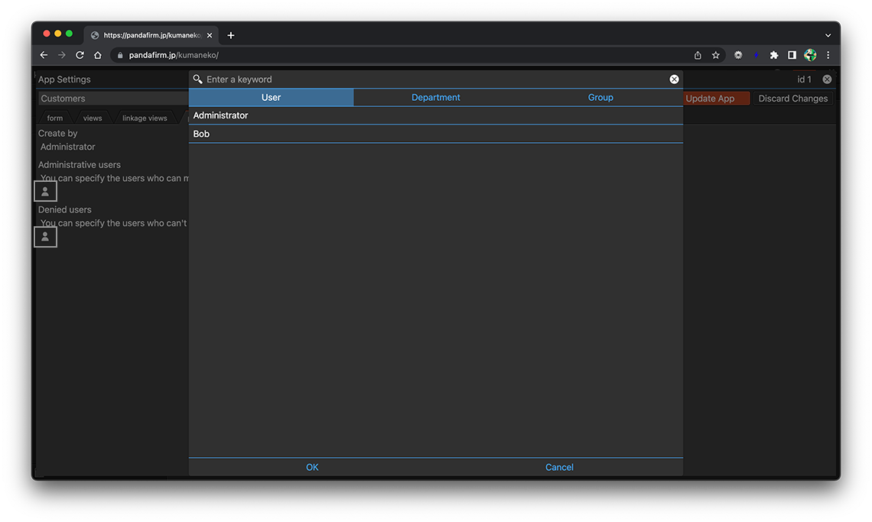The image size is (872, 522).
Task: Open the browser side panel
Action: pyautogui.click(x=792, y=55)
